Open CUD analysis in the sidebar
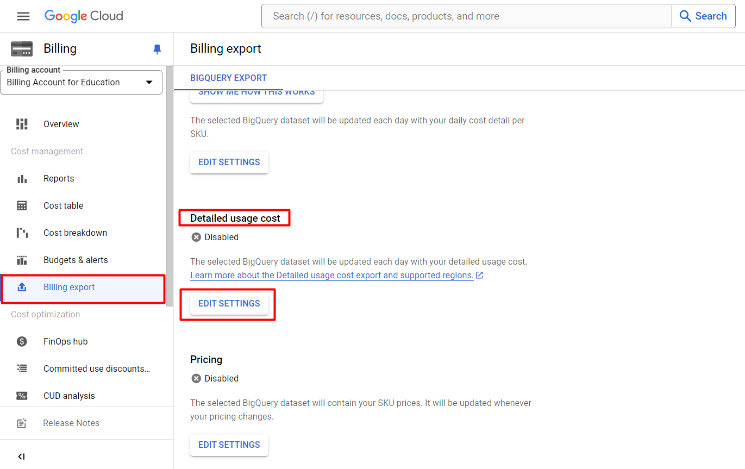The image size is (745, 469). coord(69,396)
